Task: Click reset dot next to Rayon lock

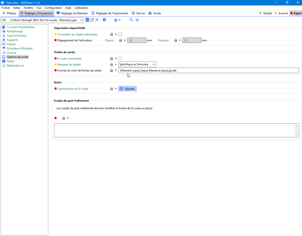Action: point(125,40)
